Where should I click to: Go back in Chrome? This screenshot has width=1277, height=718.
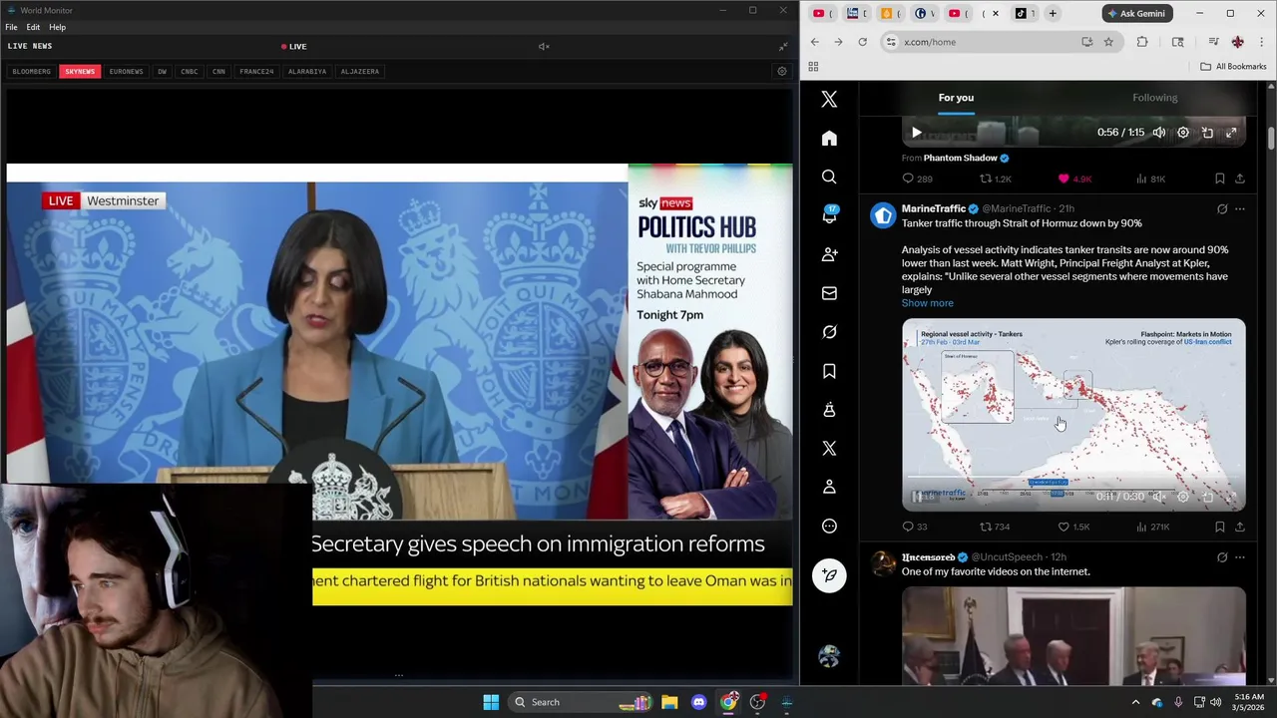(815, 42)
